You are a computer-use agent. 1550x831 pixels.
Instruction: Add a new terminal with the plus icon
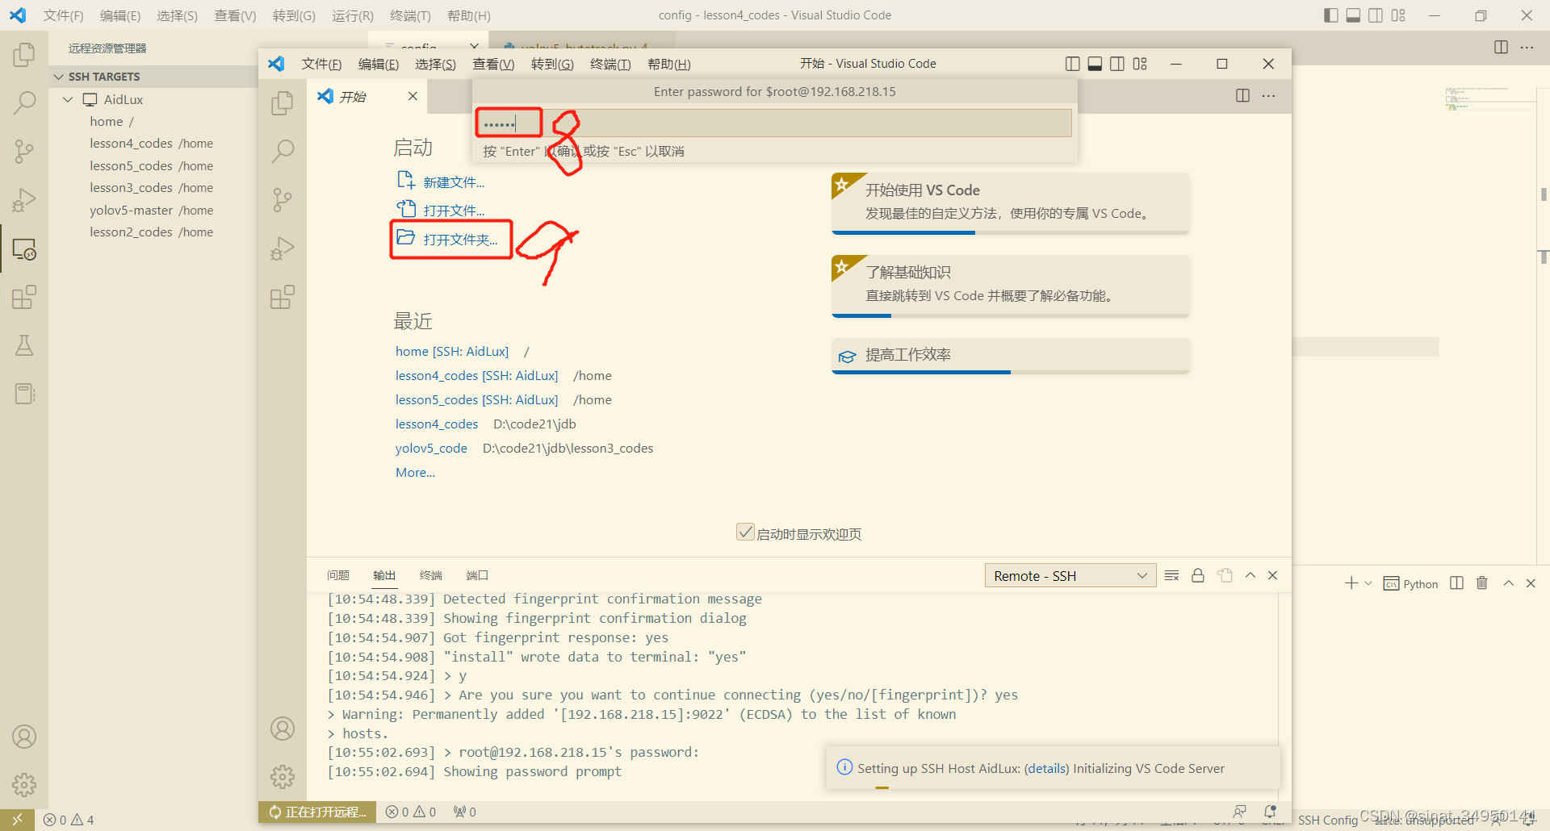pos(1351,583)
